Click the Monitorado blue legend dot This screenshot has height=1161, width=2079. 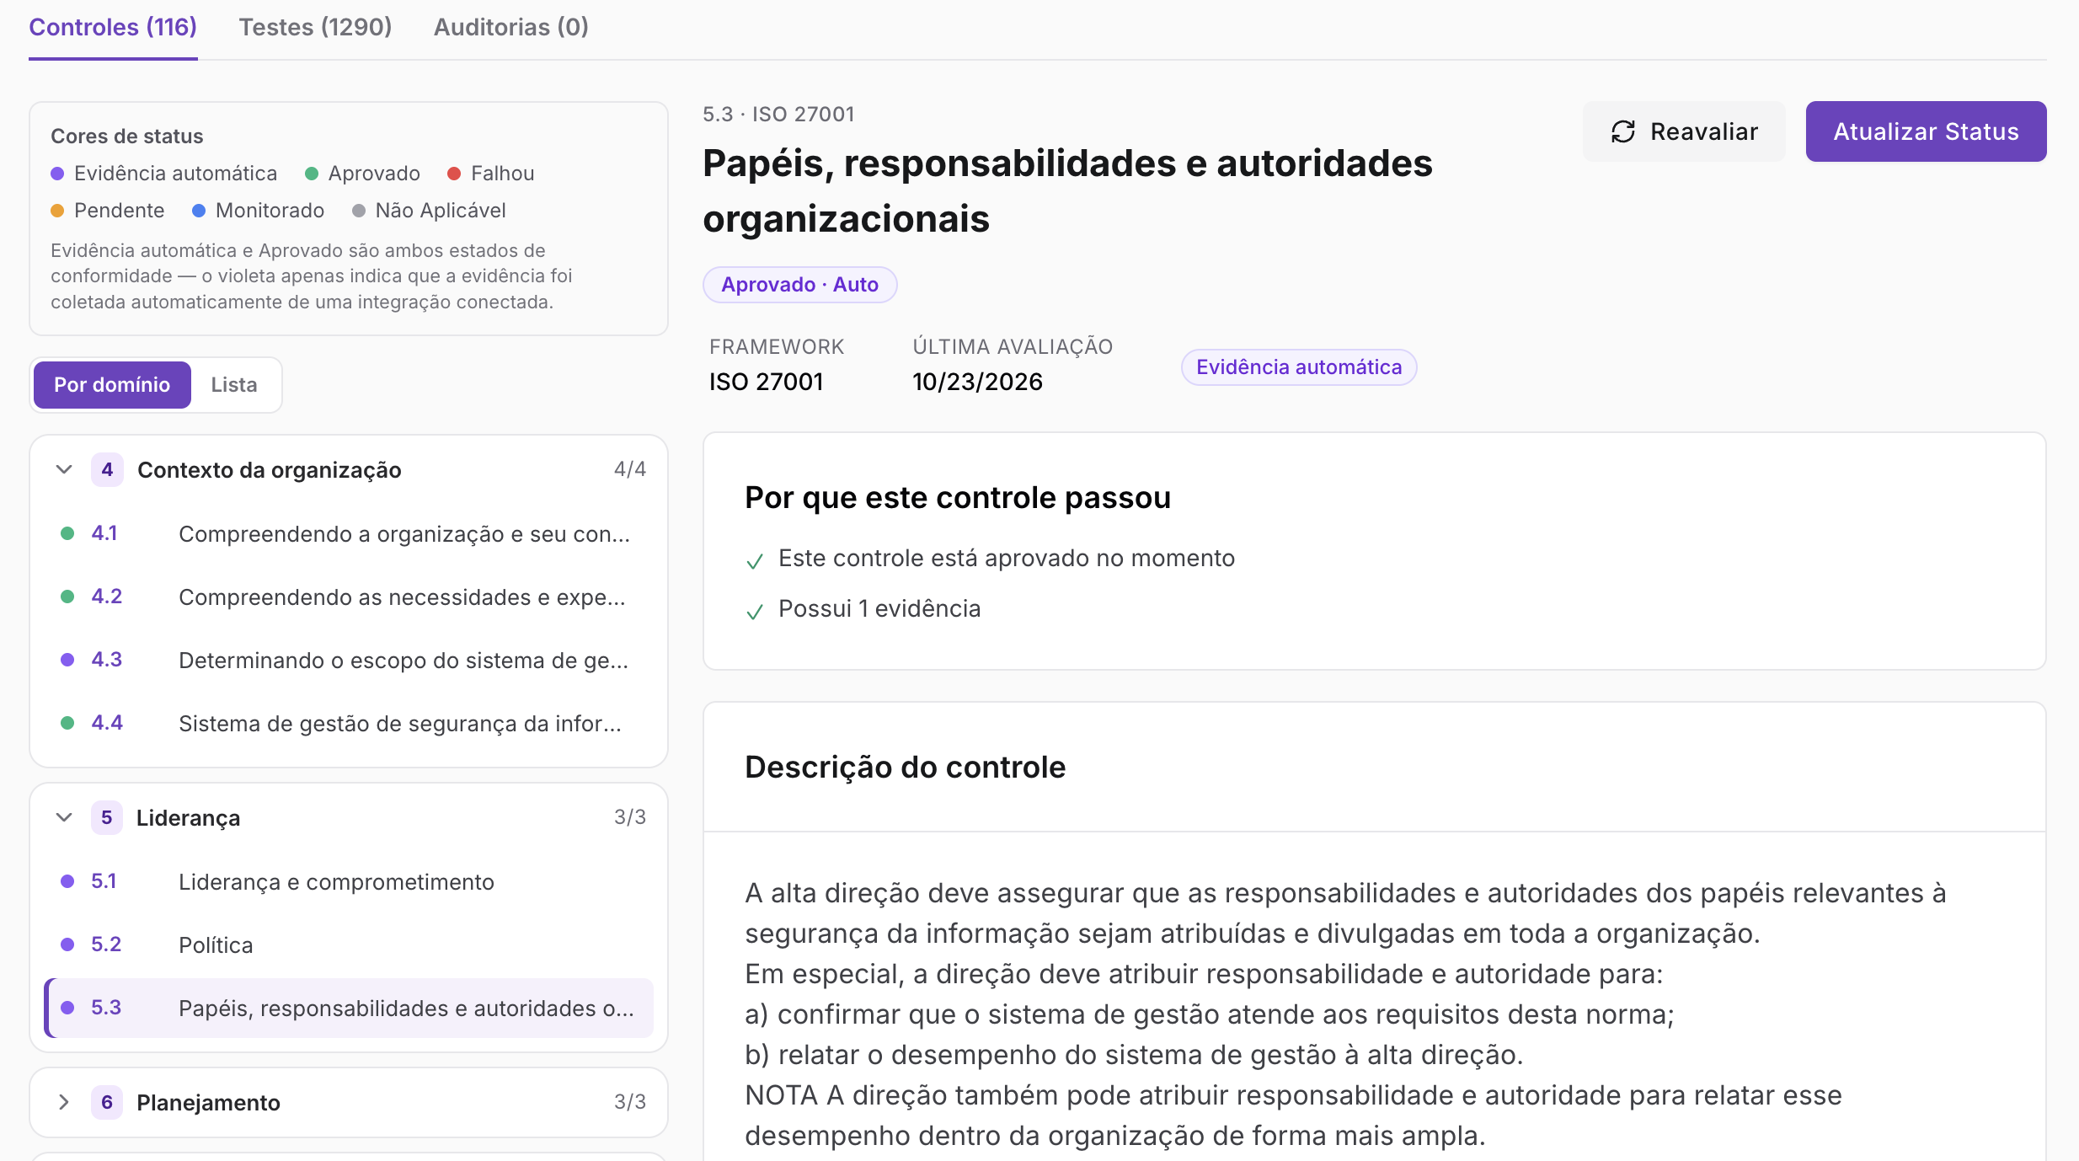point(199,211)
